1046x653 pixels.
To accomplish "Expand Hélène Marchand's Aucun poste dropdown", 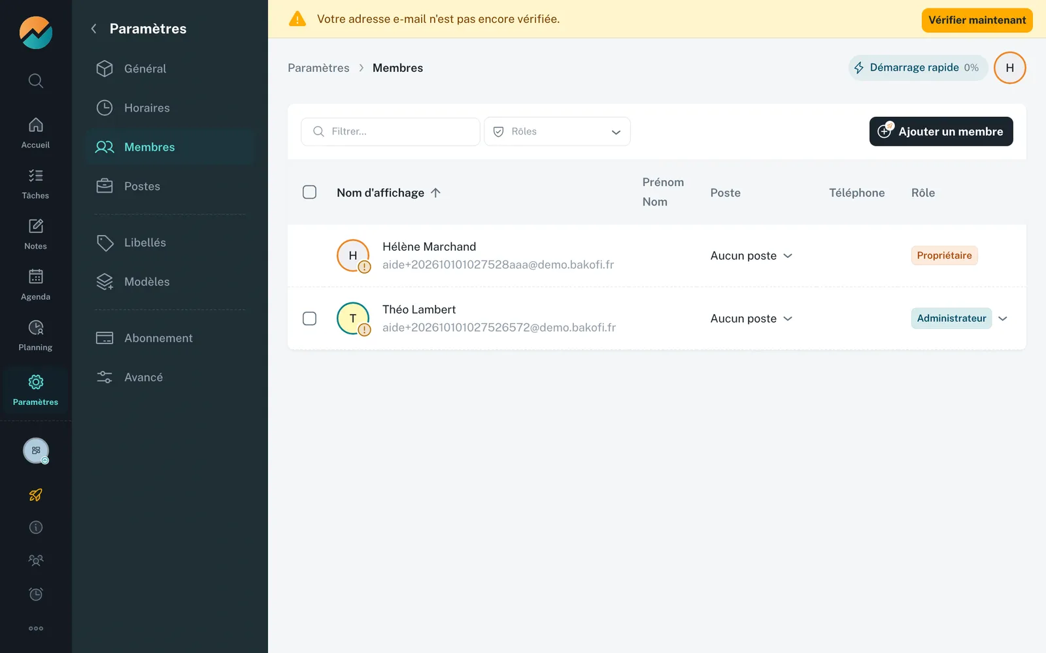I will (x=751, y=256).
